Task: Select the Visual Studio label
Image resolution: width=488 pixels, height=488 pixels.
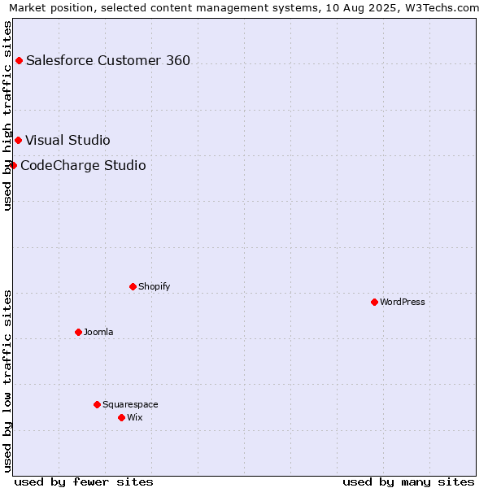Action: (x=68, y=141)
